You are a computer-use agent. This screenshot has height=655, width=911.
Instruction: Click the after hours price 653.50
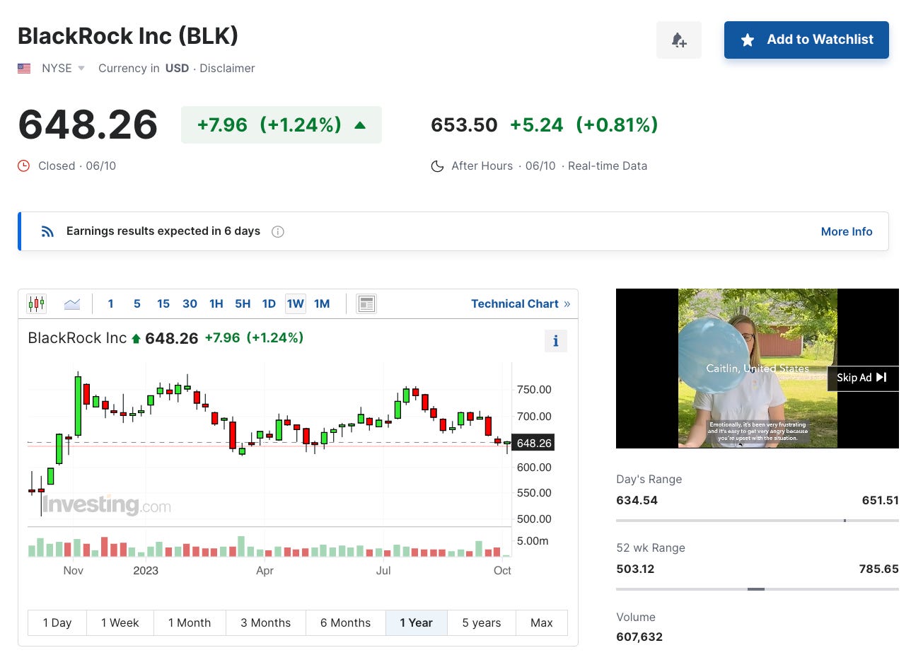tap(464, 125)
